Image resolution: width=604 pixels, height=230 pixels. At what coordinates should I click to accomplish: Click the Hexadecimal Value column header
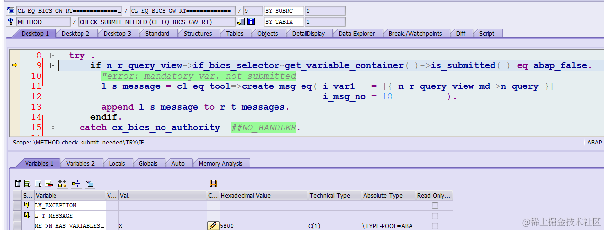click(264, 195)
